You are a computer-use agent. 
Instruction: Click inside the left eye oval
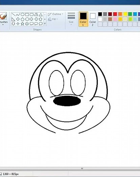(x=56, y=83)
